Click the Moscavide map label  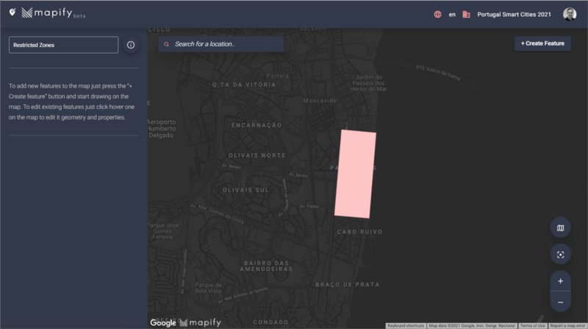320,101
